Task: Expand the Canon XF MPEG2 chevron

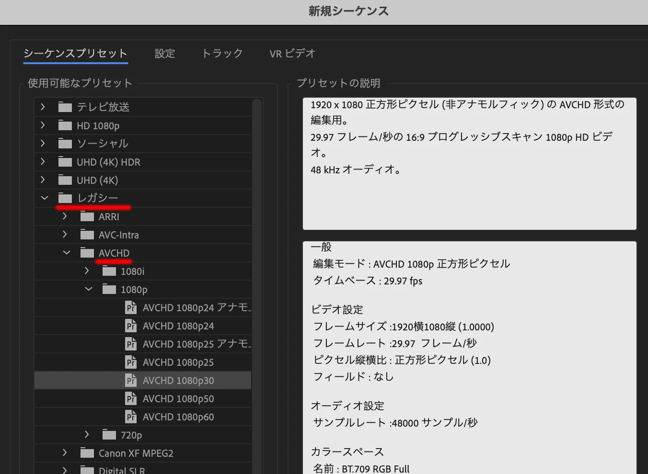Action: click(x=65, y=453)
